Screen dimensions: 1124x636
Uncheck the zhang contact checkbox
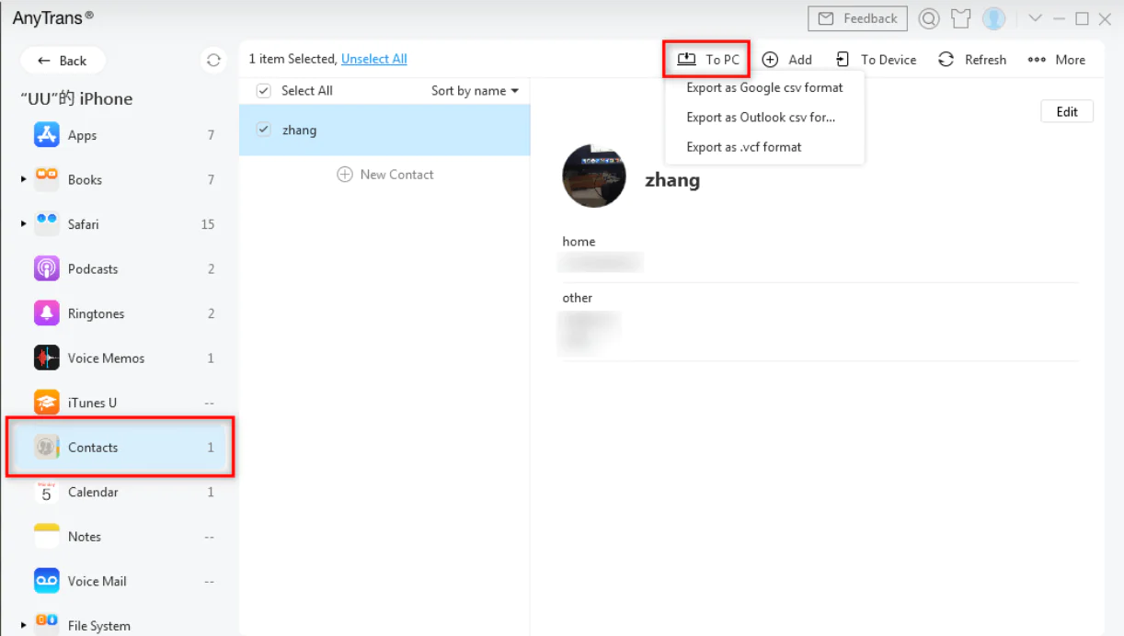point(264,130)
